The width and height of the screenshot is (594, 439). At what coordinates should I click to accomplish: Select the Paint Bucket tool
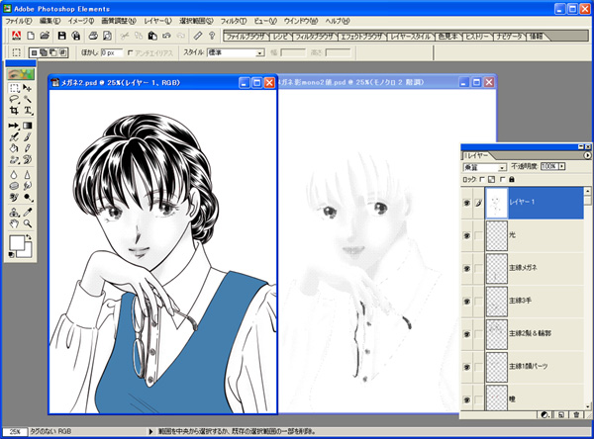(14, 148)
